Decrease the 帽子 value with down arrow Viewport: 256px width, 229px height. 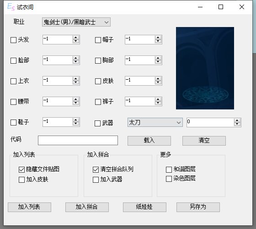(x=158, y=41)
